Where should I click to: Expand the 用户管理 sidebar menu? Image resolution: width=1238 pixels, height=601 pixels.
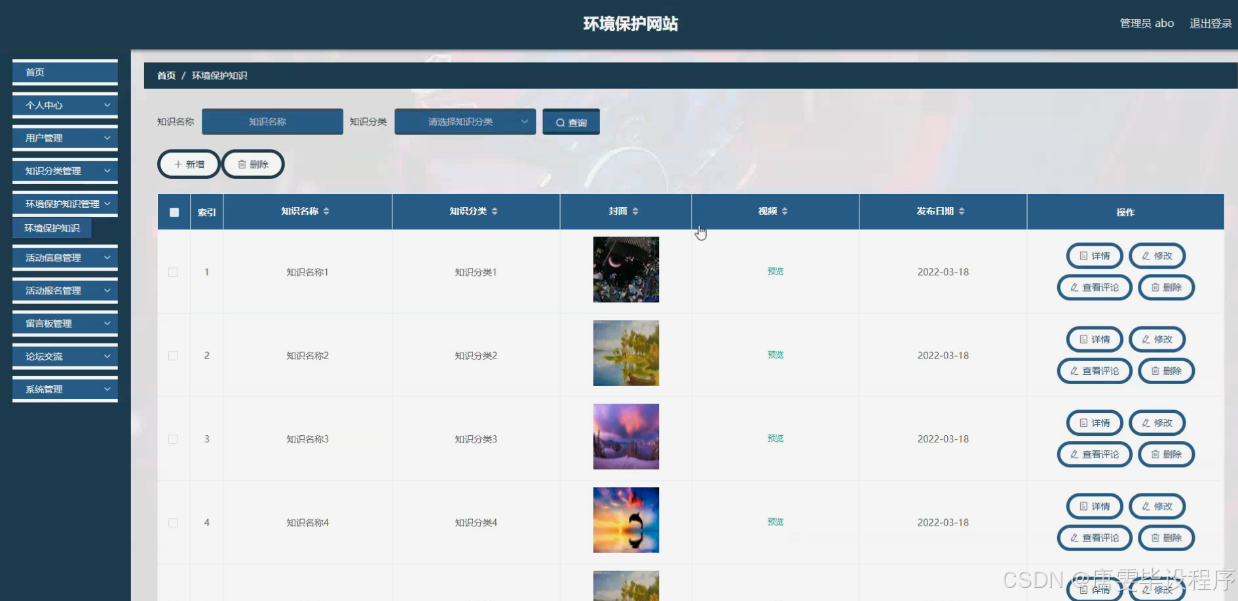[x=65, y=138]
